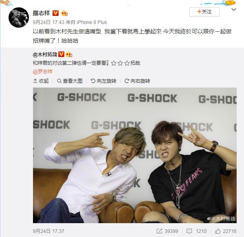Click the crown badge next to 木村拓哉
The width and height of the screenshot is (244, 237).
click(x=69, y=54)
